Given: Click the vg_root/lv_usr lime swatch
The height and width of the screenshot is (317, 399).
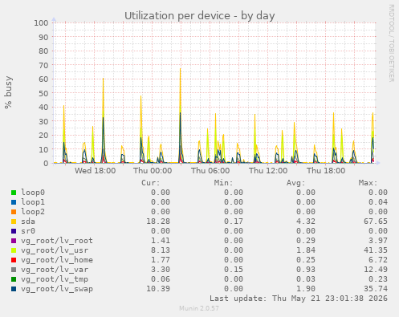Looking at the screenshot, I should [x=14, y=250].
